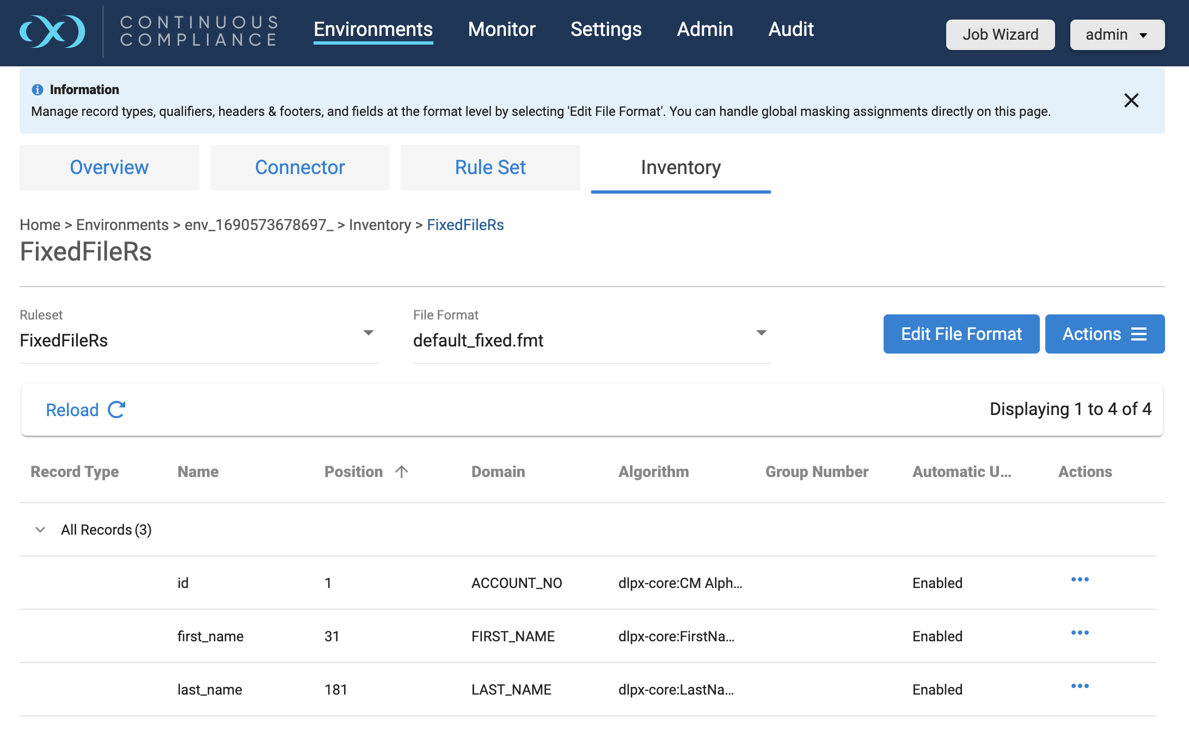1189x743 pixels.
Task: Click the FixedFileRs breadcrumb link
Action: tap(465, 225)
